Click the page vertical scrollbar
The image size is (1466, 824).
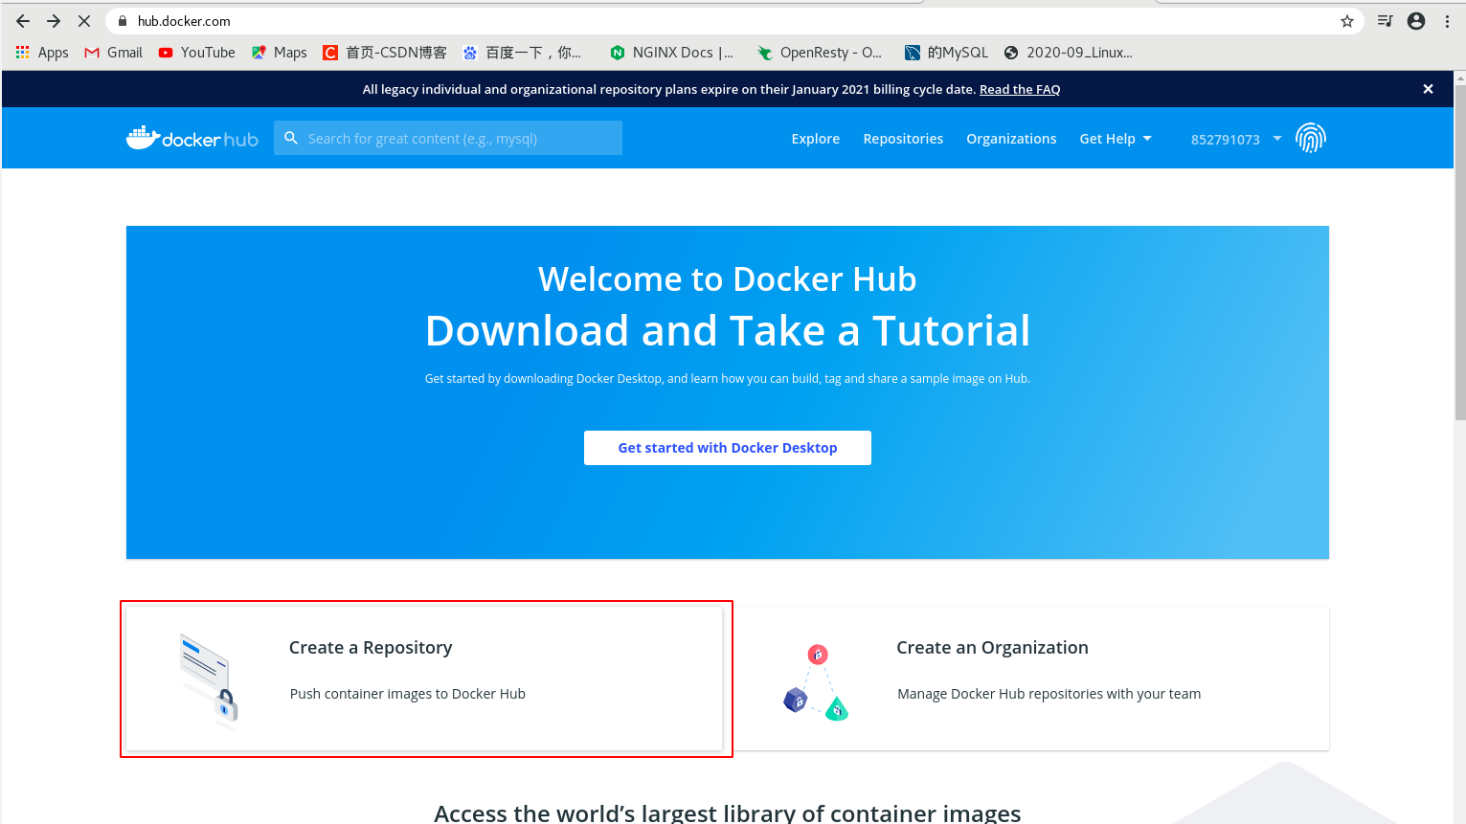1459,253
